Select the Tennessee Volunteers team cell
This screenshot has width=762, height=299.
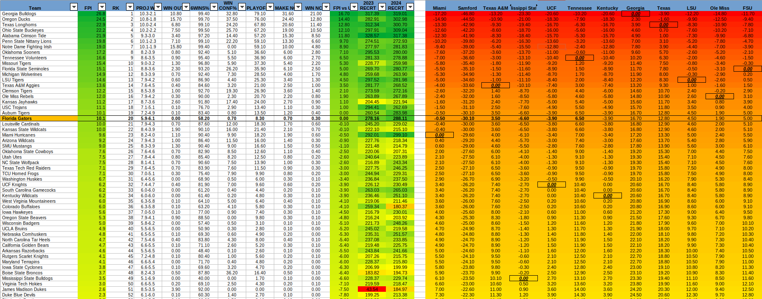(39, 58)
